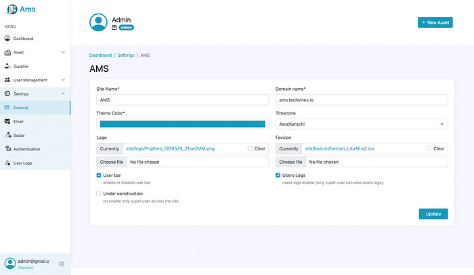Click the General panel icon
The width and height of the screenshot is (474, 275).
(x=7, y=108)
